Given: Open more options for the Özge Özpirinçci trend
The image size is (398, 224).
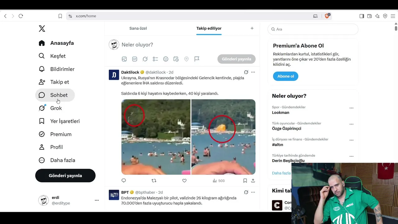Looking at the screenshot, I should tap(351, 124).
